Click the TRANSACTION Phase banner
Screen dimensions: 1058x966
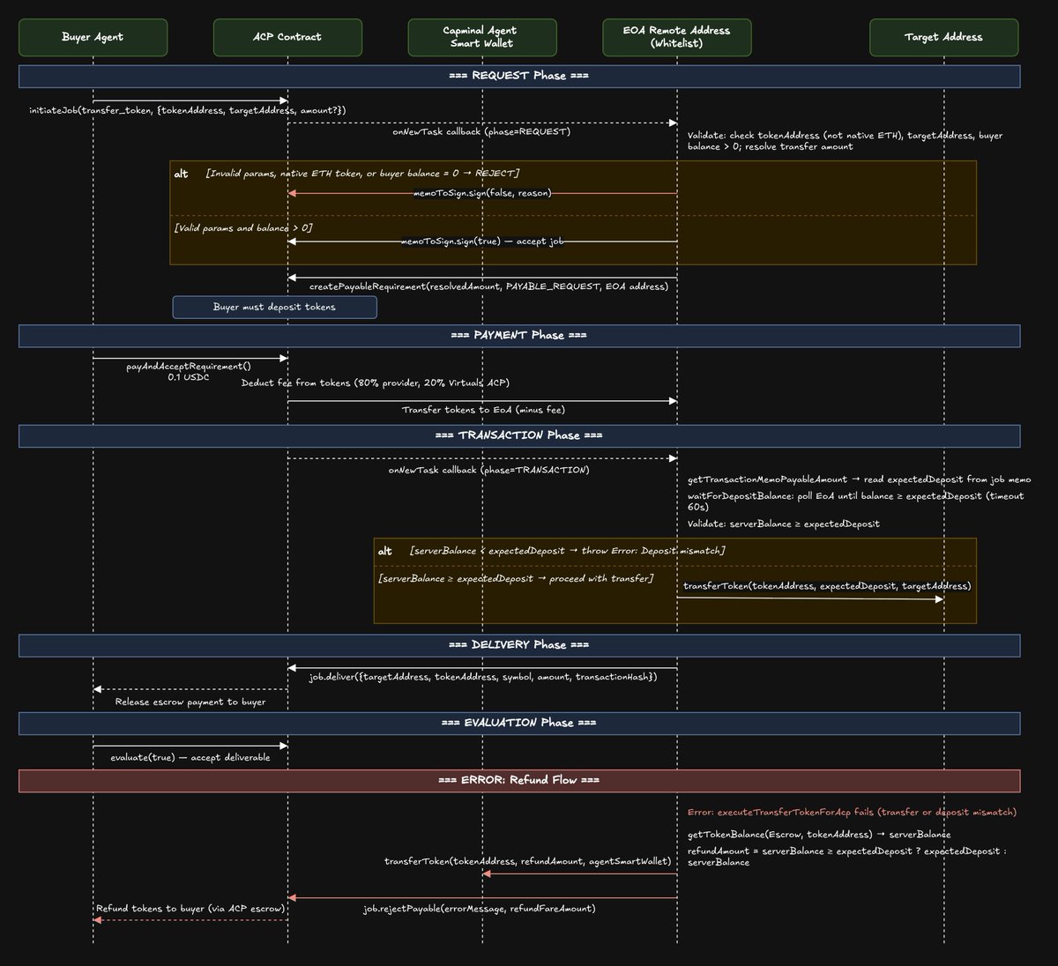coord(519,435)
